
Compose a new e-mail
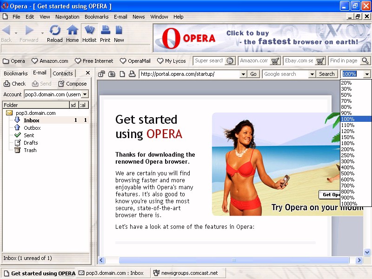[x=73, y=84]
